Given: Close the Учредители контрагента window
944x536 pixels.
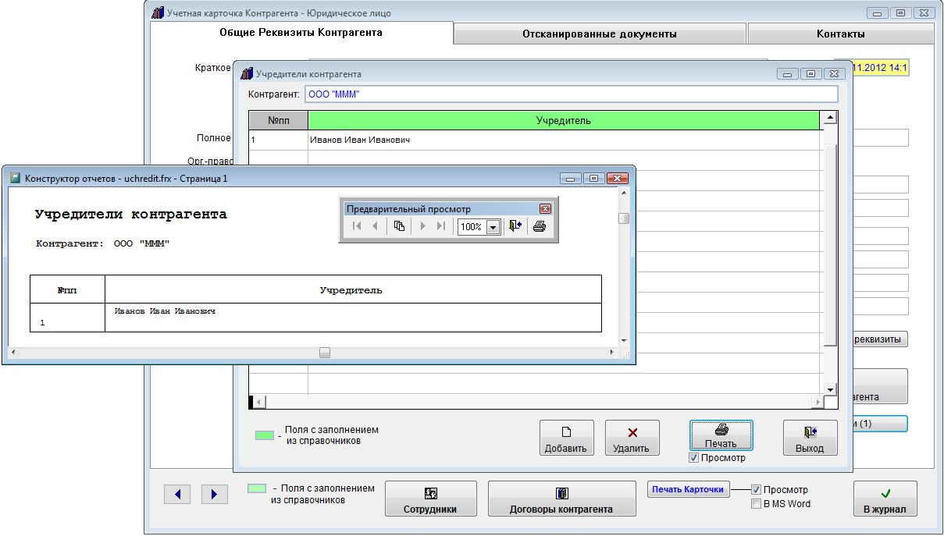Looking at the screenshot, I should pyautogui.click(x=834, y=74).
